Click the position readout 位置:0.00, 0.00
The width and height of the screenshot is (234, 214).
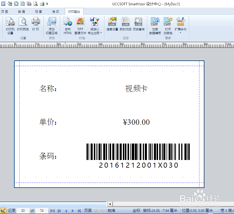pyautogui.click(x=197, y=210)
